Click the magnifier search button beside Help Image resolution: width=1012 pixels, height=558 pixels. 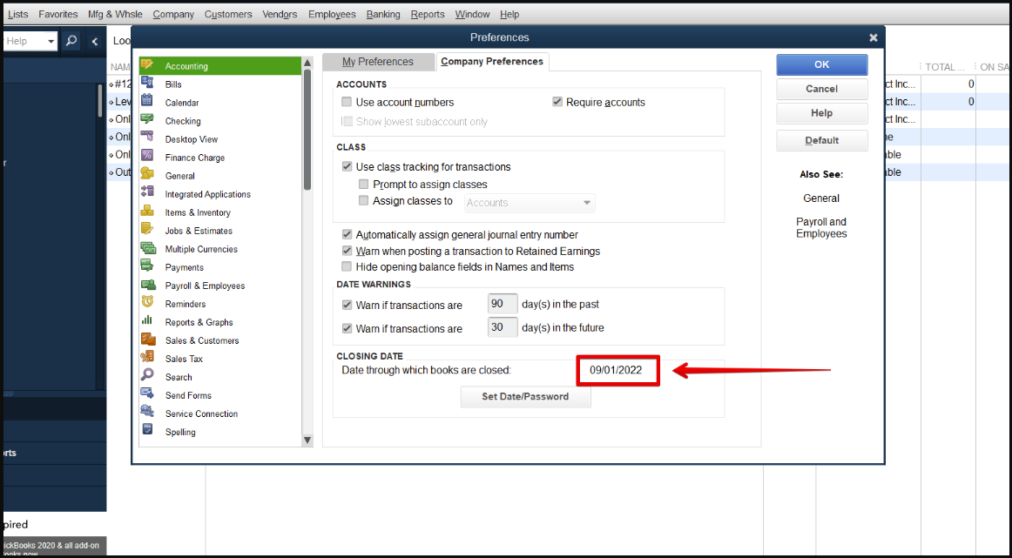pos(71,41)
